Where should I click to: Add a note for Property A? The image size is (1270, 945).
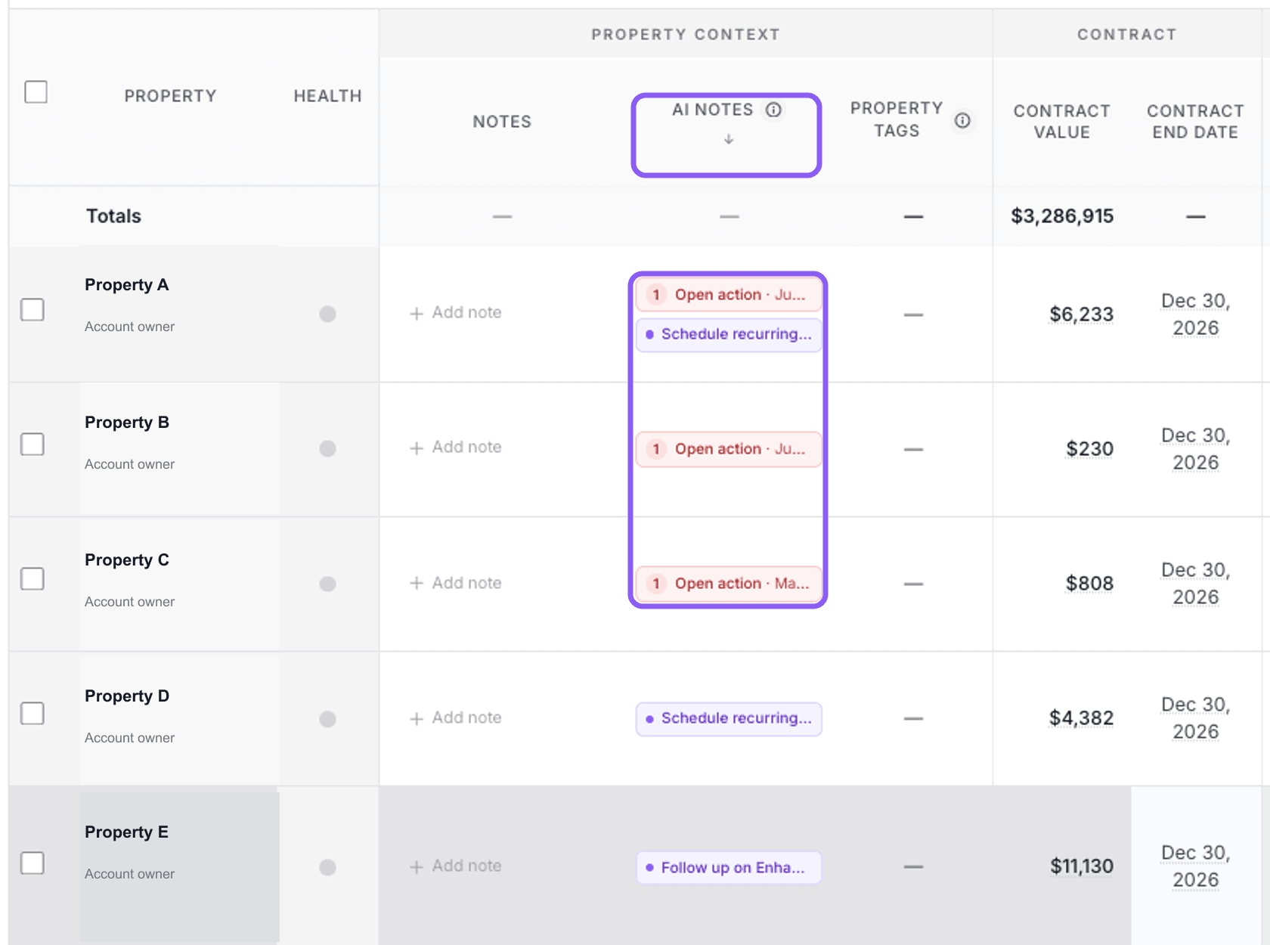(456, 312)
